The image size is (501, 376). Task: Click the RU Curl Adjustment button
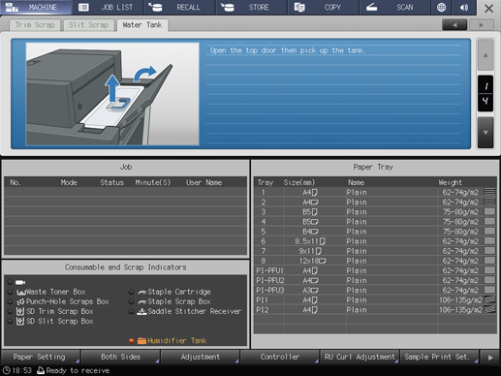click(360, 357)
